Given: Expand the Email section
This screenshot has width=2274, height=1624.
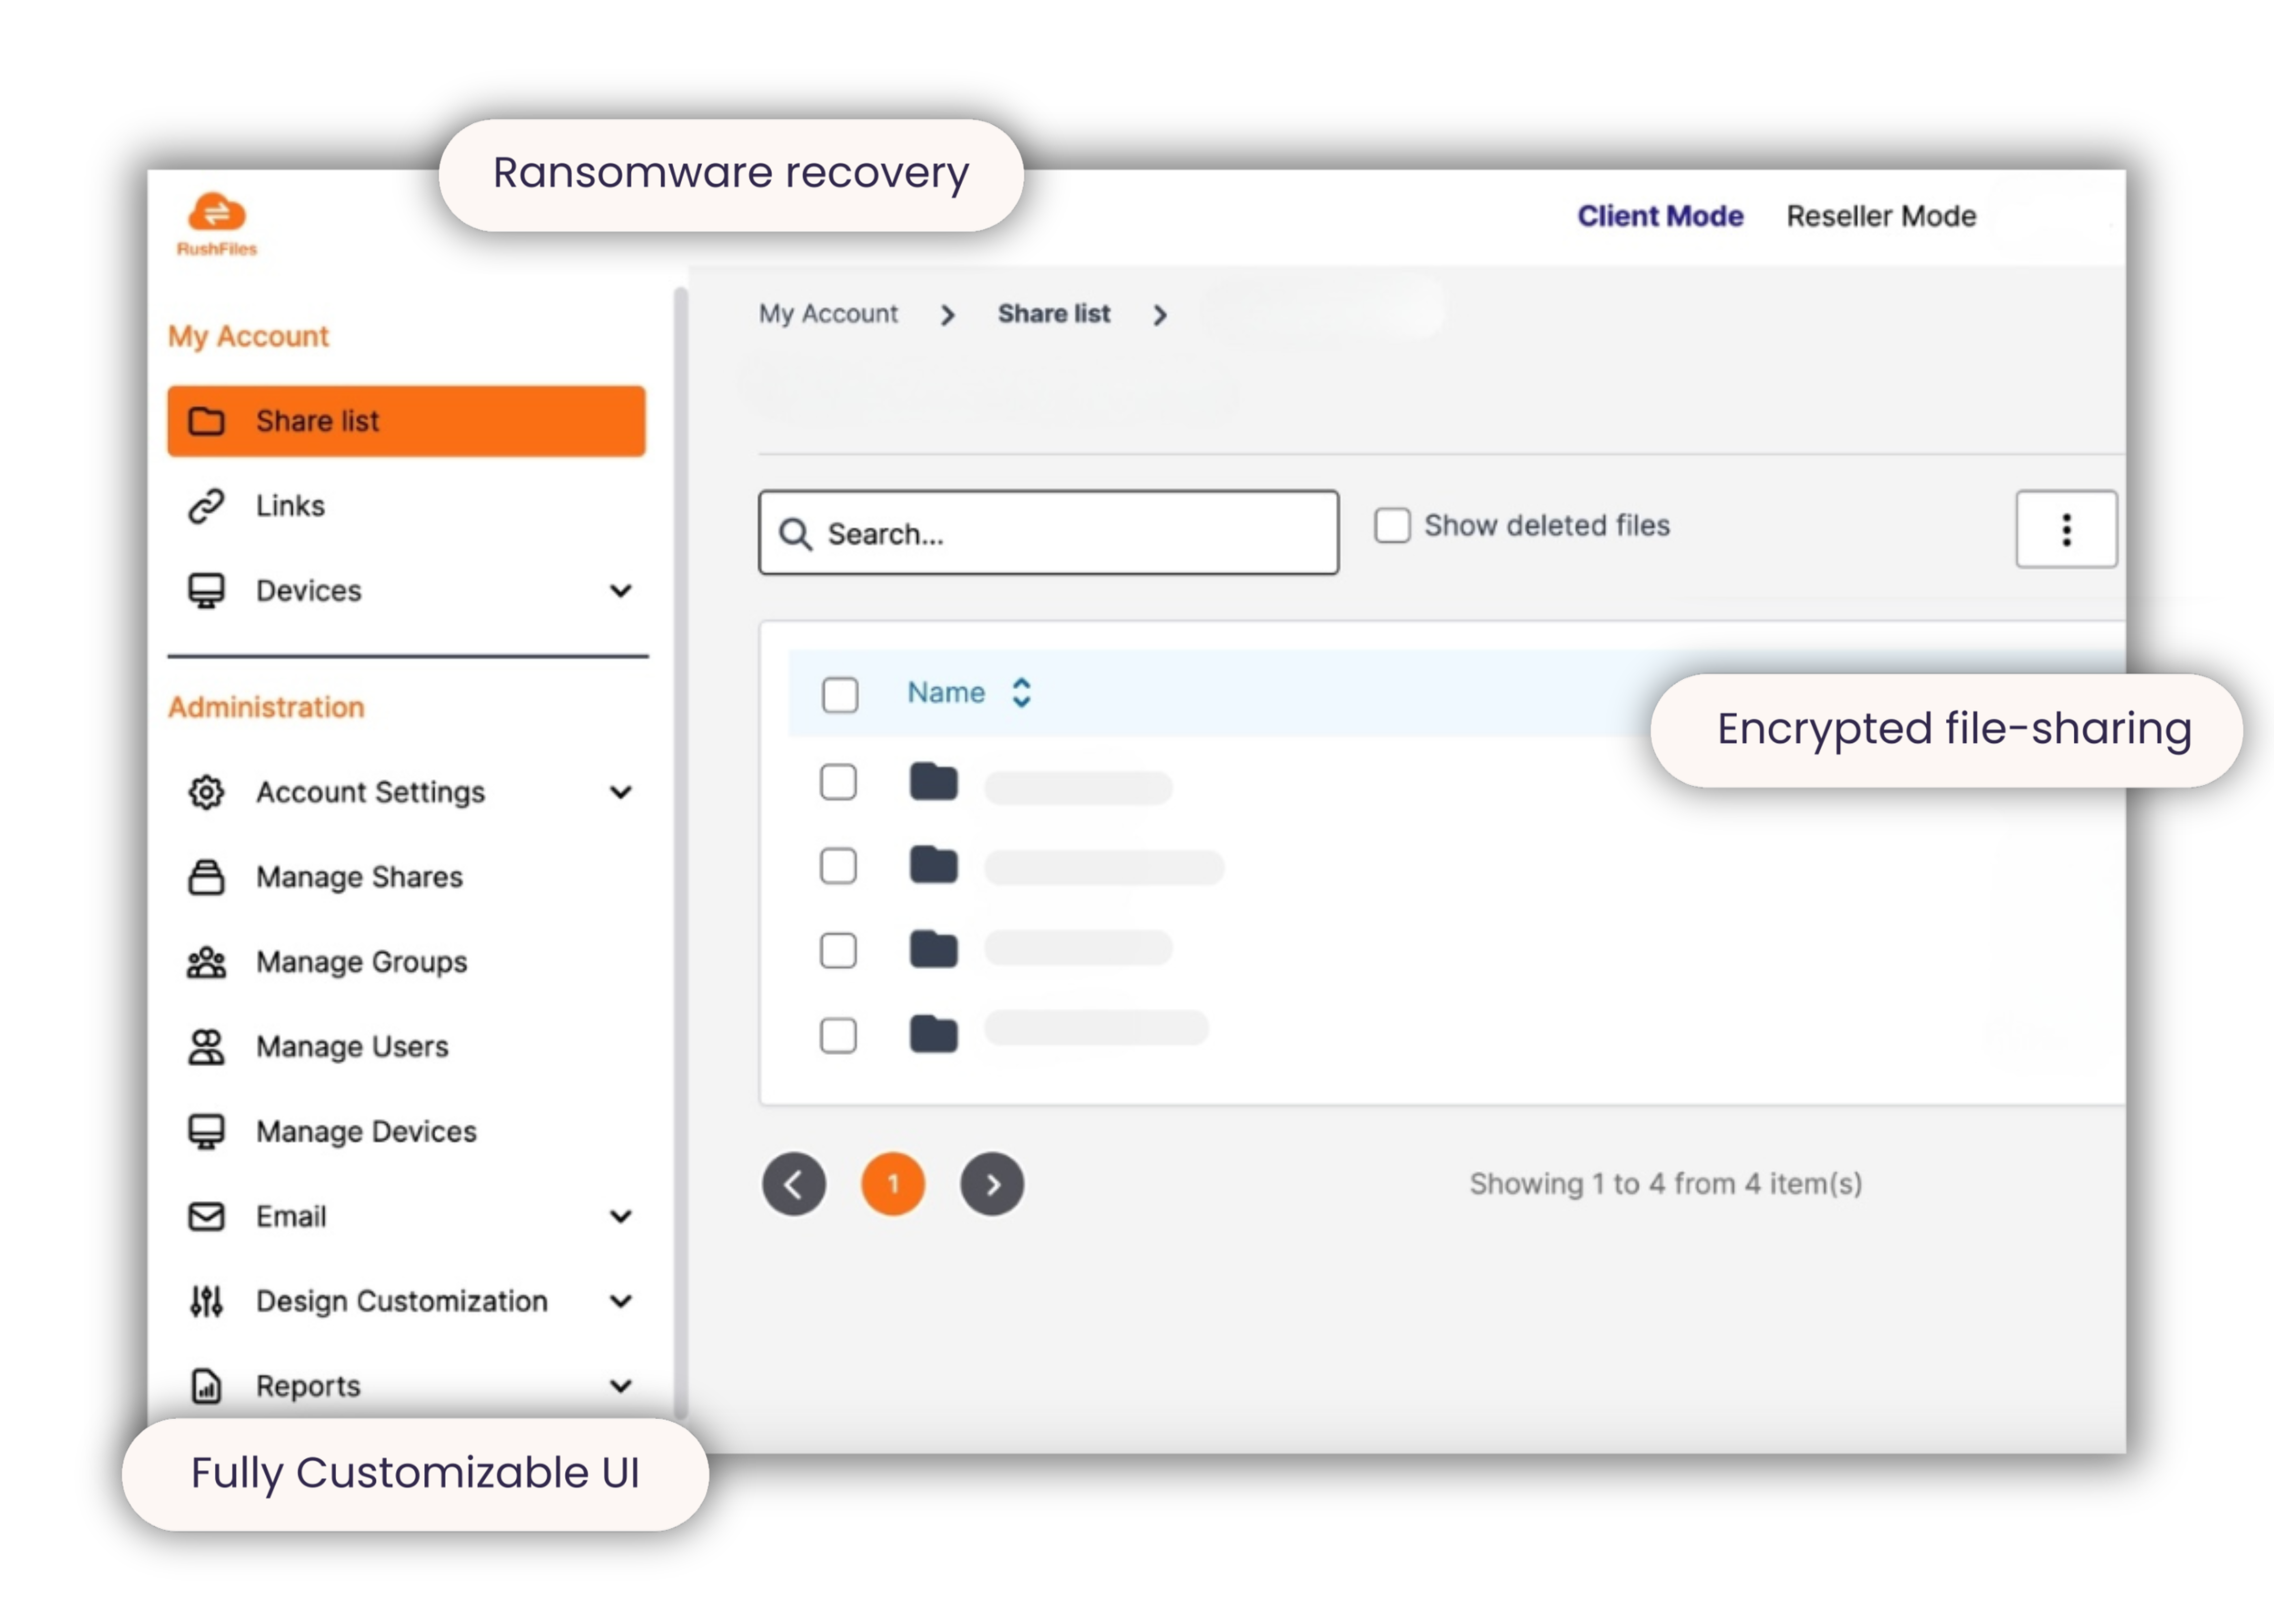Looking at the screenshot, I should [x=621, y=1216].
